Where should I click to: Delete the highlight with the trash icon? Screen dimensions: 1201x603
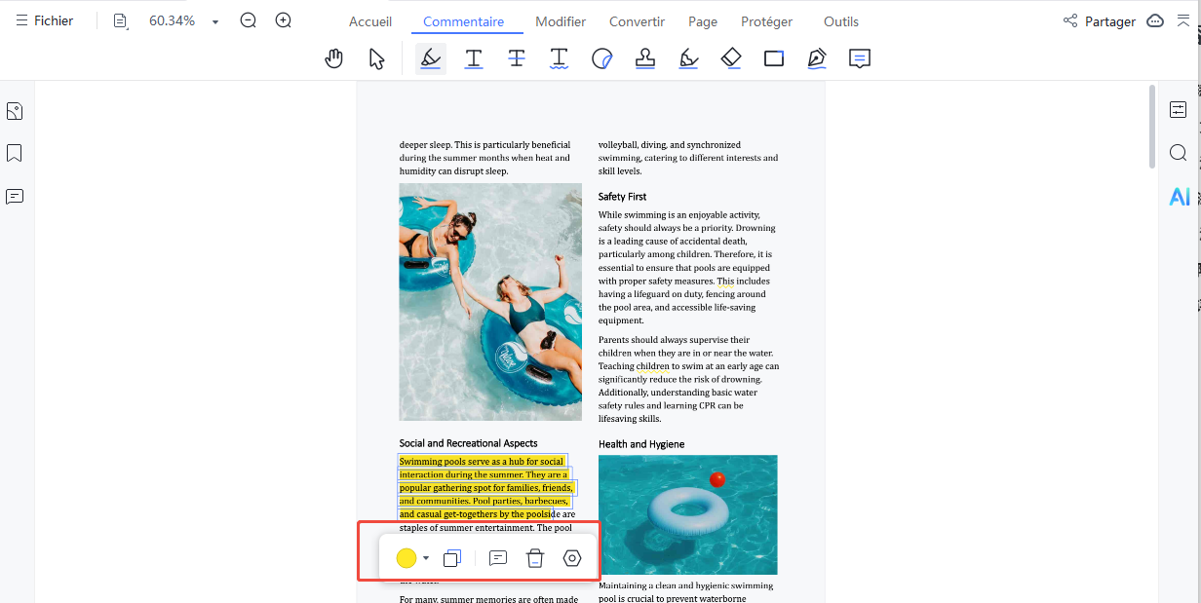coord(534,557)
